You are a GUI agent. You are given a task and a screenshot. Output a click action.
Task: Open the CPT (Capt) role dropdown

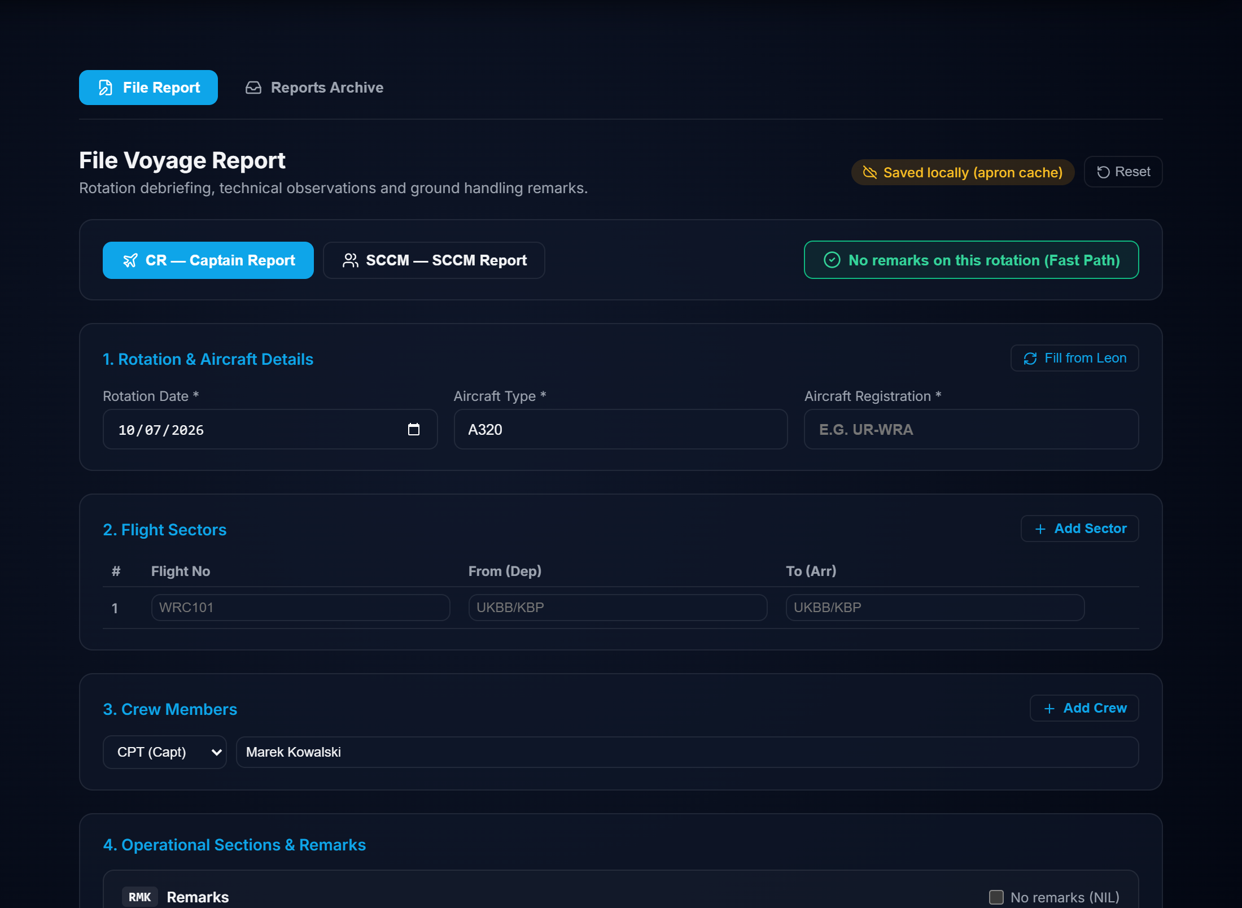pos(165,752)
